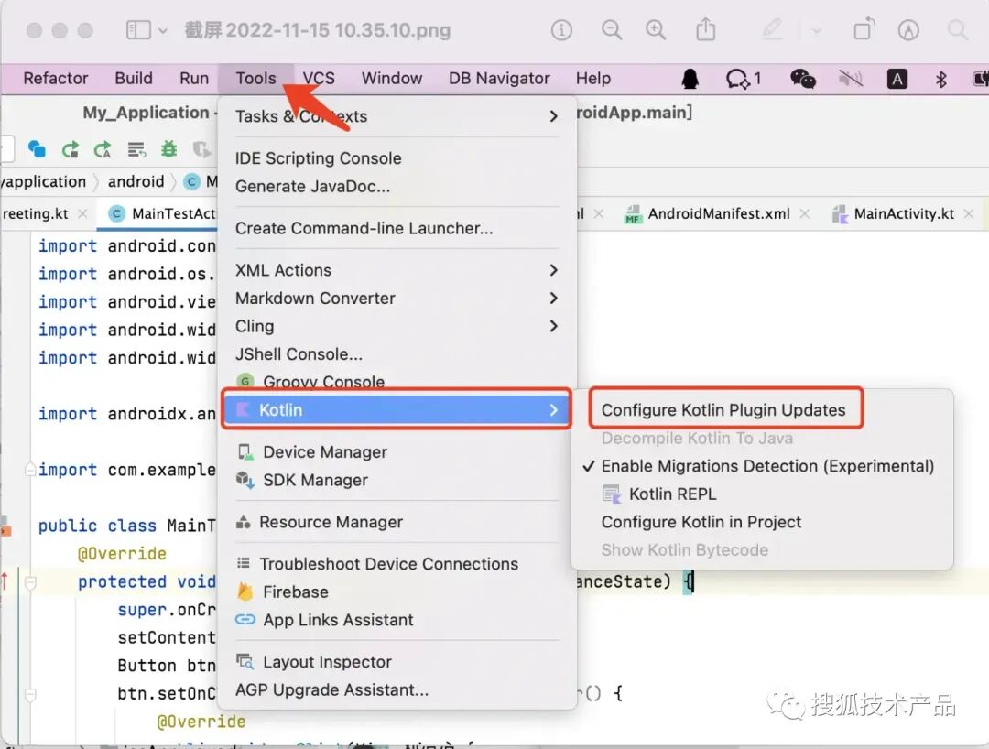Image resolution: width=989 pixels, height=749 pixels.
Task: Open the Preview sidebar view dropdown chevron
Action: point(163,30)
